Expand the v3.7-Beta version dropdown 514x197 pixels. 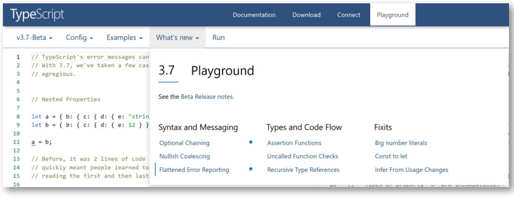(x=34, y=38)
